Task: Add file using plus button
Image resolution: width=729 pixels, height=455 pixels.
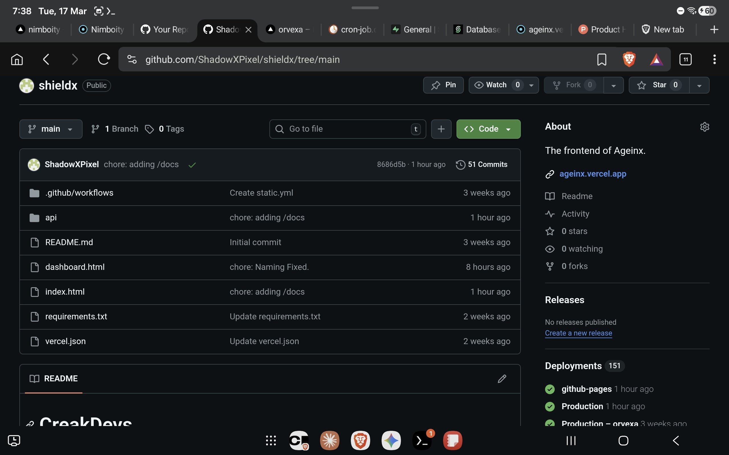Action: click(441, 129)
